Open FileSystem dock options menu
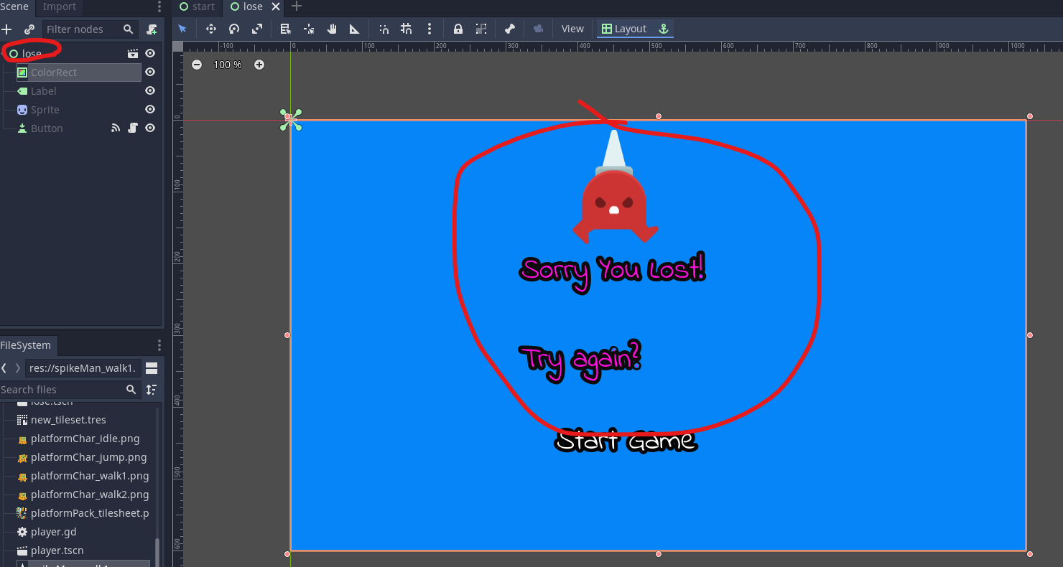 click(159, 345)
